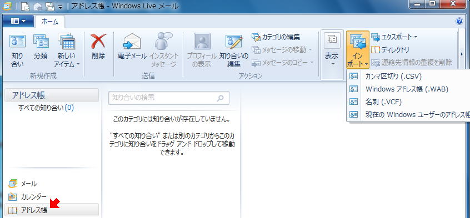Click the help question mark icon
470x218 pixels.
click(x=459, y=21)
